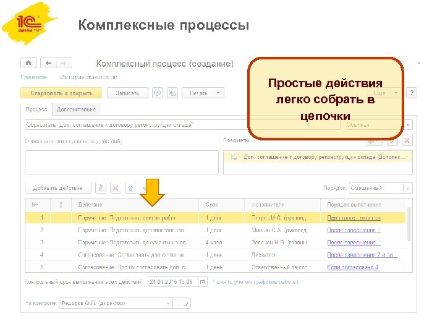Open help with the question mark button
The width and height of the screenshot is (445, 334).
412,93
